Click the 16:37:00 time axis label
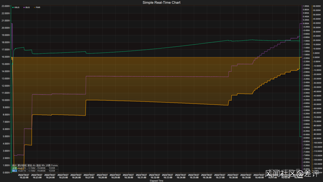This screenshot has width=323, height=182. [x=220, y=178]
